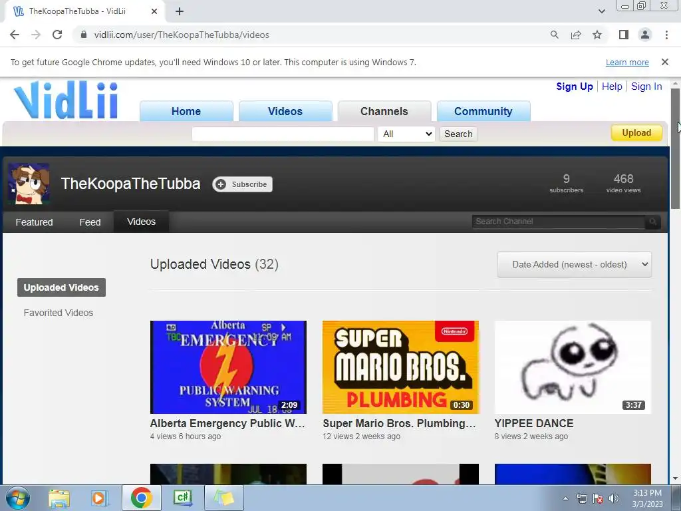The image size is (681, 511).
Task: Open Sticky Notes taskbar icon
Action: click(224, 498)
